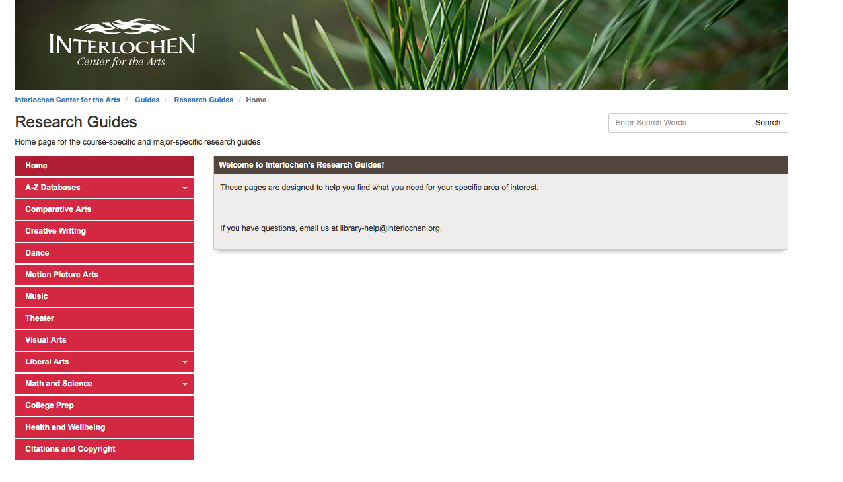Click the 'Home page for the course-specific' description
This screenshot has height=482, width=843.
click(x=137, y=142)
